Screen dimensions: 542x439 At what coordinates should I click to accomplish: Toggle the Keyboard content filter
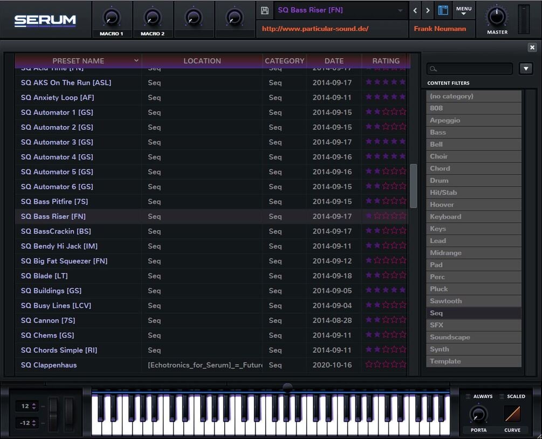coord(474,217)
